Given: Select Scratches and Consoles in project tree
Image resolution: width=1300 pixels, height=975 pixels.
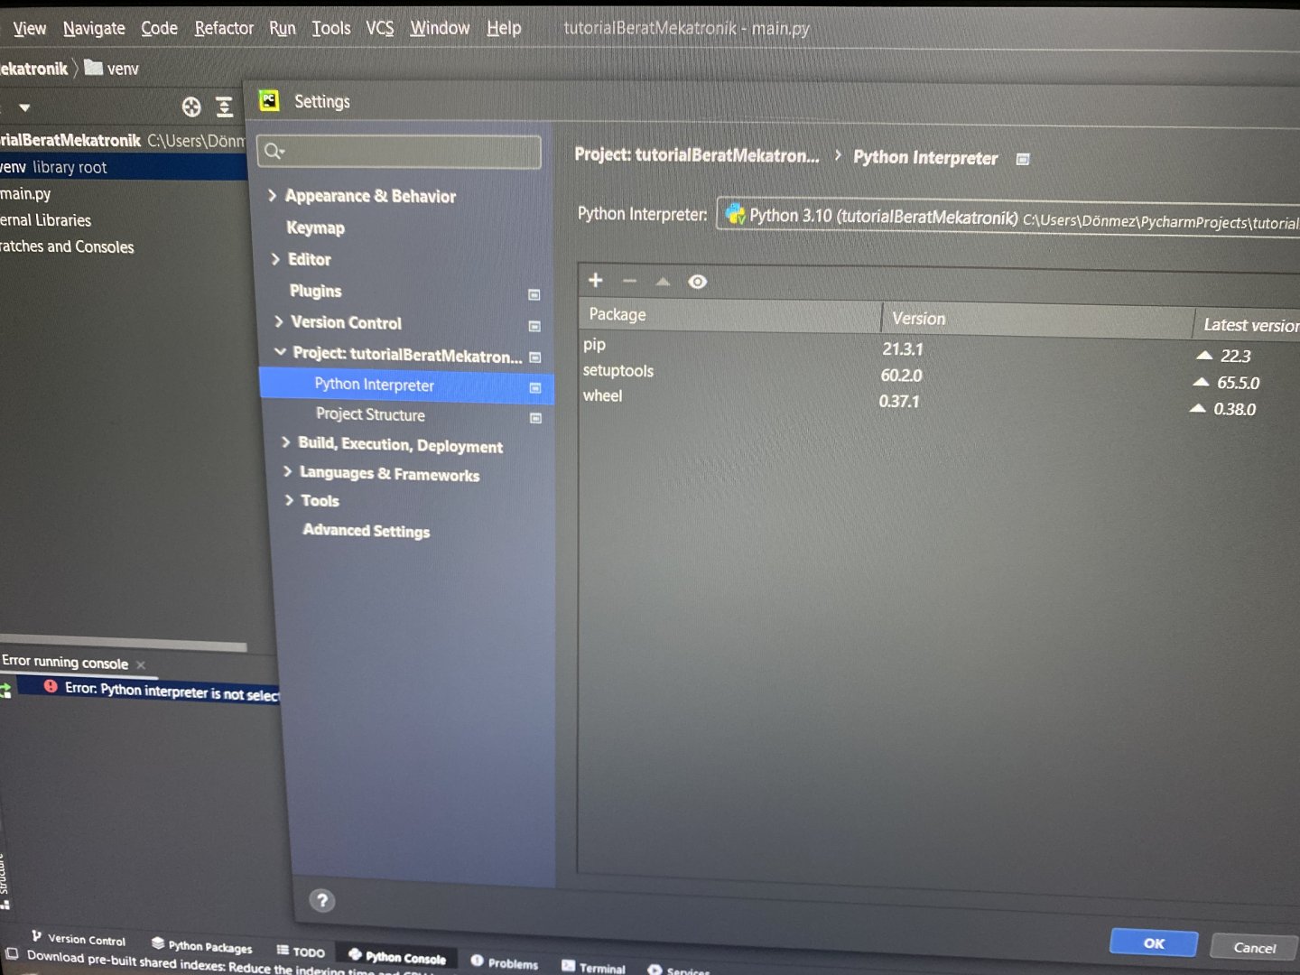Looking at the screenshot, I should tap(67, 246).
